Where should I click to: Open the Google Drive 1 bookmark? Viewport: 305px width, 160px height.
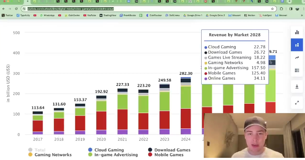(193, 15)
